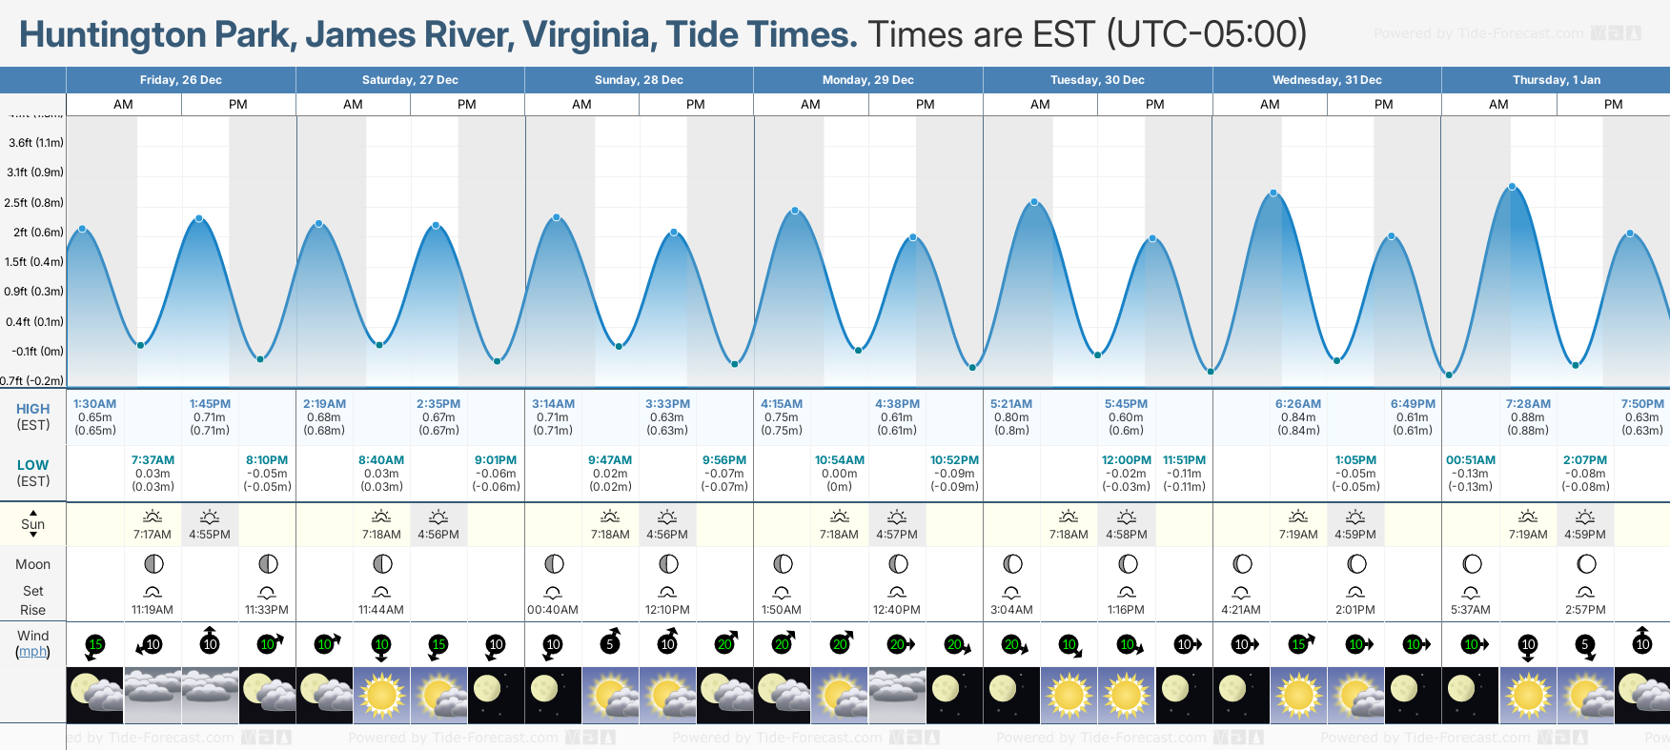
Task: Click Thursday's 7:28AM high tide peak marker
Action: coord(1512,187)
